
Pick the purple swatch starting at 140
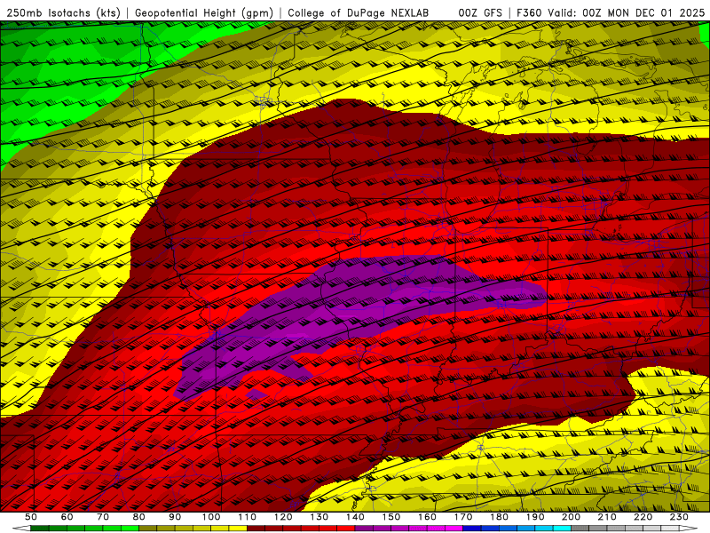[x=364, y=528]
